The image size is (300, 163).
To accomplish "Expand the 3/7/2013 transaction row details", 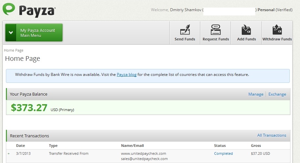I will (x=9, y=154).
